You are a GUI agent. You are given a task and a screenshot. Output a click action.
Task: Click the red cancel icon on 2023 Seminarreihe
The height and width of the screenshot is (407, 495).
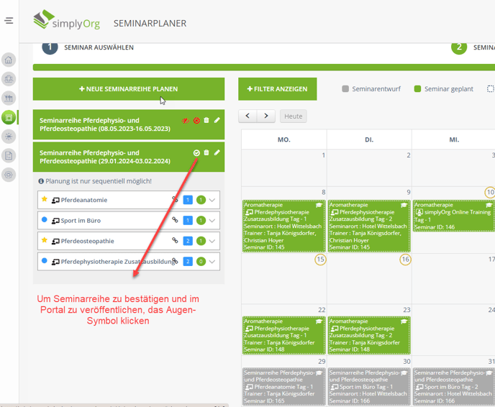(x=196, y=121)
